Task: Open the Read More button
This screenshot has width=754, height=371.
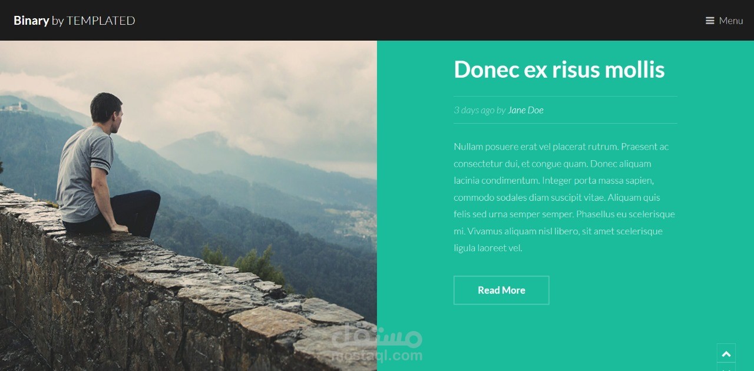Action: coord(501,290)
